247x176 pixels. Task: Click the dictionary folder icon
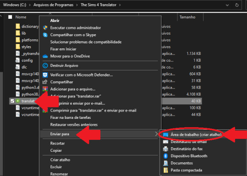click(x=18, y=27)
